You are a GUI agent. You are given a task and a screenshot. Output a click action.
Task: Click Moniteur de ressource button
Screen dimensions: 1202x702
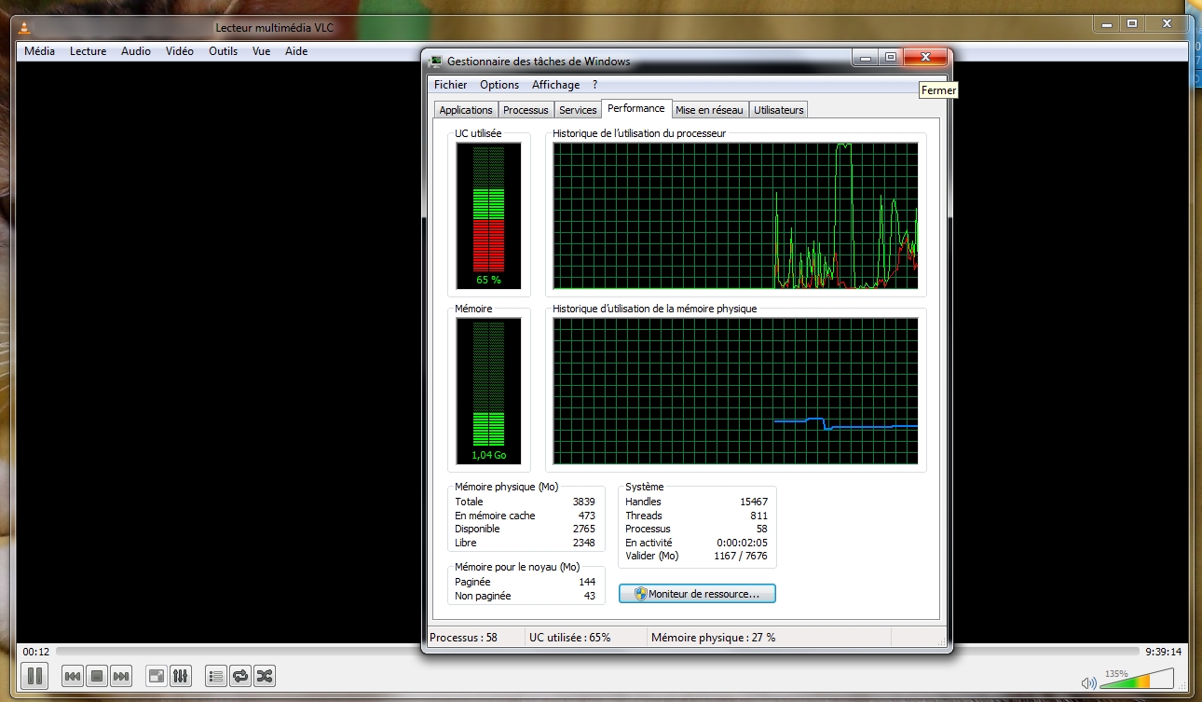(x=697, y=593)
